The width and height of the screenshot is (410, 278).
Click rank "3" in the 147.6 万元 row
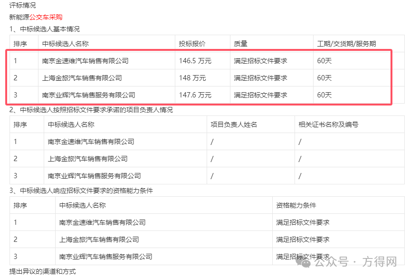[x=15, y=95]
